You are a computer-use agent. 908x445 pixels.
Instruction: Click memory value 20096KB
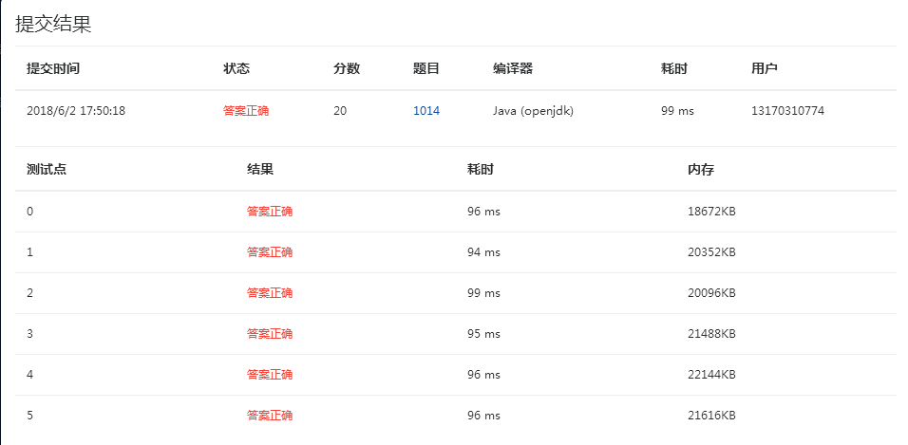[x=711, y=293]
